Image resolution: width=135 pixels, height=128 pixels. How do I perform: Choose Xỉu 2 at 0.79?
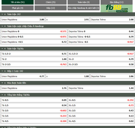point(101,59)
